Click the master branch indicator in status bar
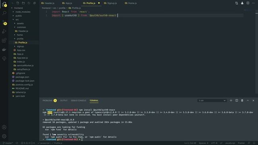Screen dimensions: 258x145 tap(8, 143)
